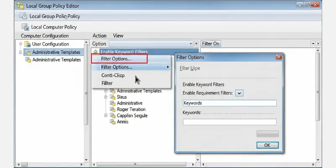Screen dimensions: 336x168
Task: Click the empty field below the Keywords: label
Action: coord(229,122)
